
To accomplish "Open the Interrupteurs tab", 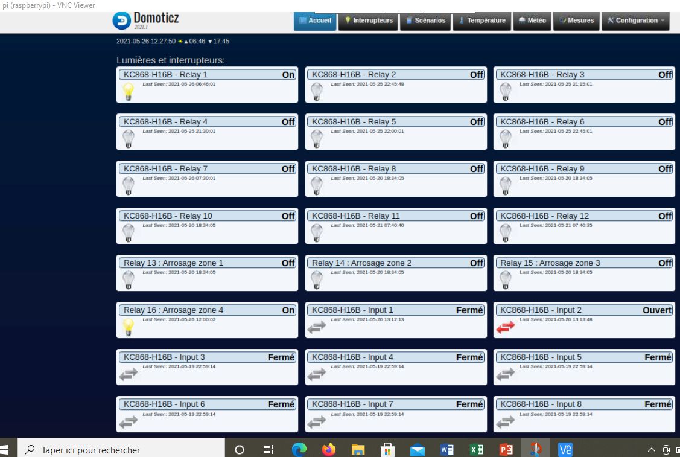I will [x=368, y=21].
